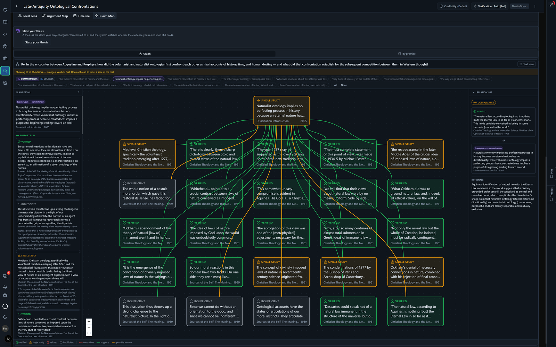Select the 'What Ockham did was to' node

coord(416,193)
